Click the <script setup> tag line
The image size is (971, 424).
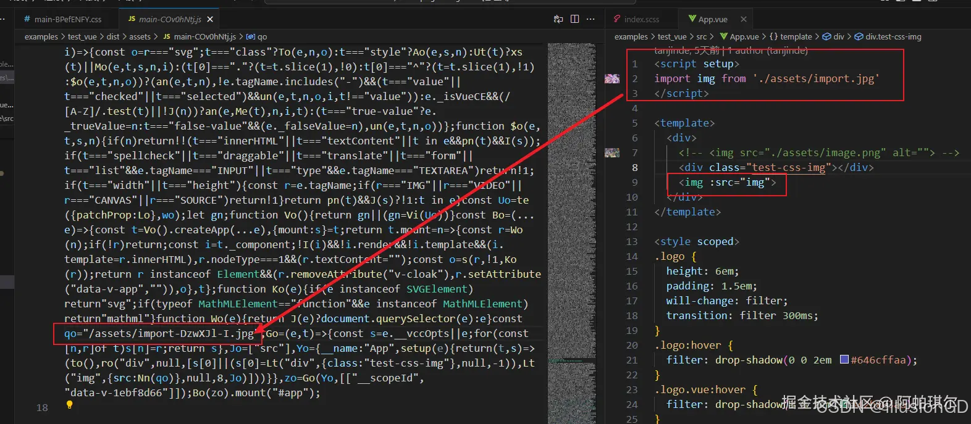(697, 64)
